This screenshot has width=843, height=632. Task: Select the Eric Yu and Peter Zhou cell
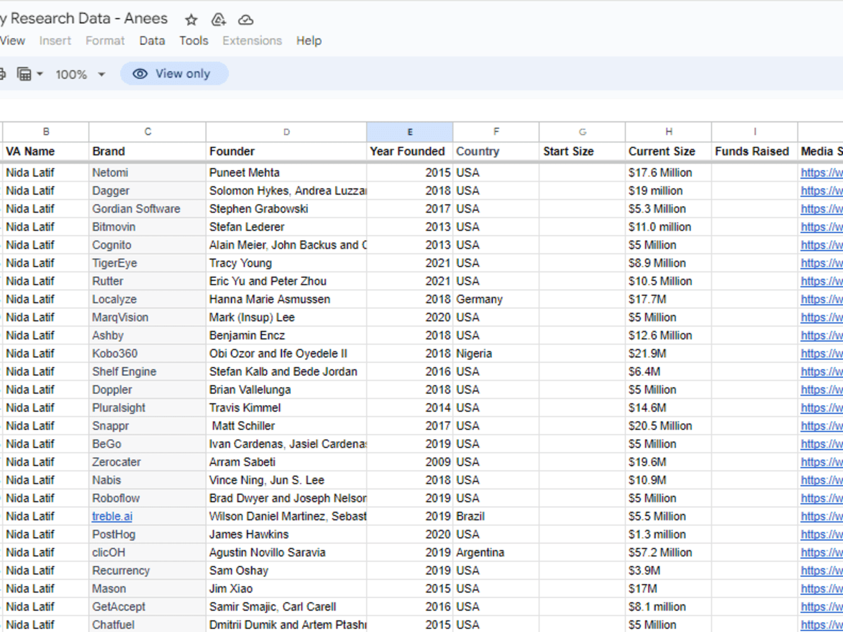coord(287,281)
